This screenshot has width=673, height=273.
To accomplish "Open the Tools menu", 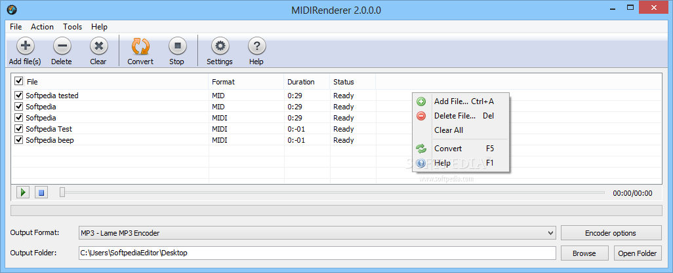I will [x=73, y=27].
